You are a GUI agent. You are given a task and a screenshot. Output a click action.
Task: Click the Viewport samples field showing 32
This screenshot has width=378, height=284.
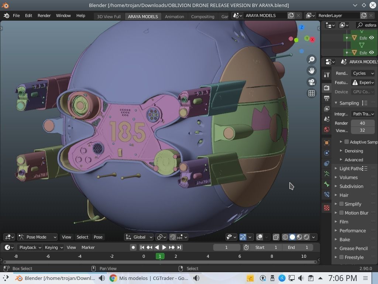coord(362,130)
